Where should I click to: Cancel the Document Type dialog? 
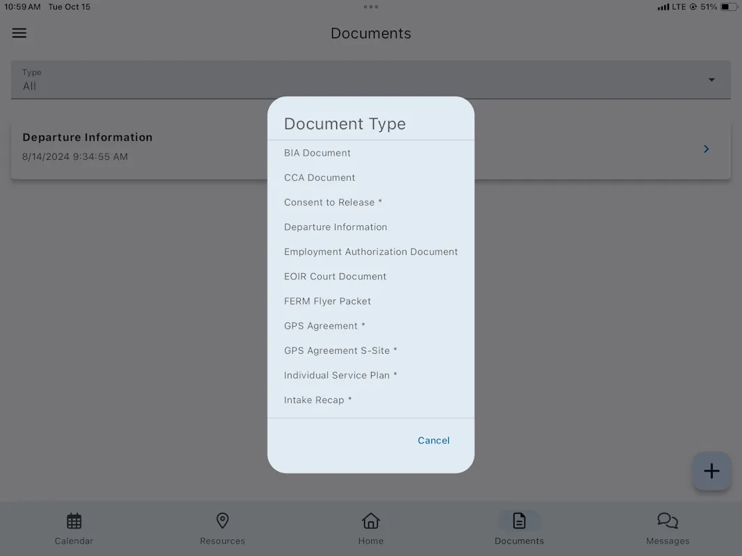pyautogui.click(x=434, y=441)
